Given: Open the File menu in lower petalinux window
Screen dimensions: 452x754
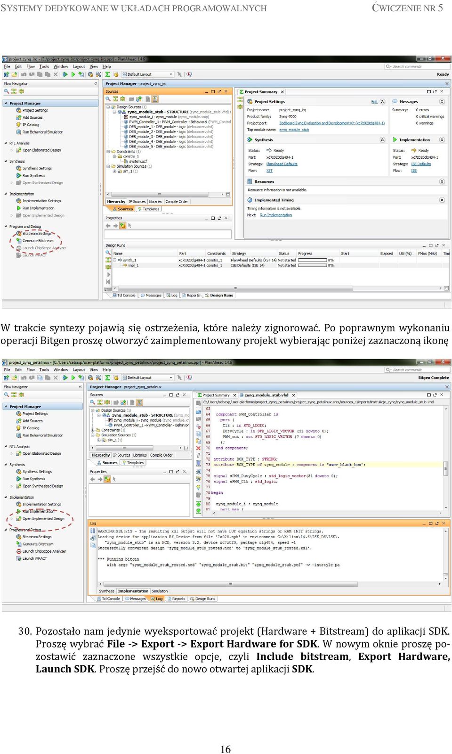Looking at the screenshot, I should pyautogui.click(x=7, y=370).
